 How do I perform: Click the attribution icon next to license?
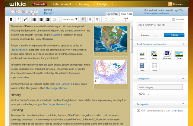coord(138,111)
